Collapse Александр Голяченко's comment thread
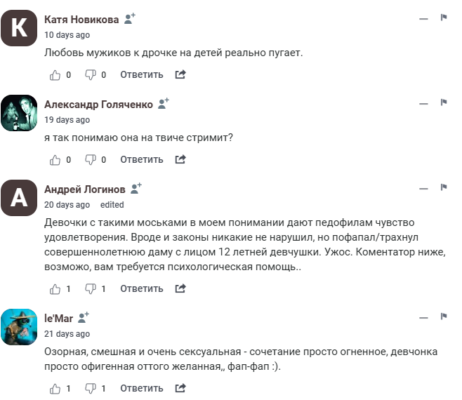The image size is (462, 400). tap(423, 104)
